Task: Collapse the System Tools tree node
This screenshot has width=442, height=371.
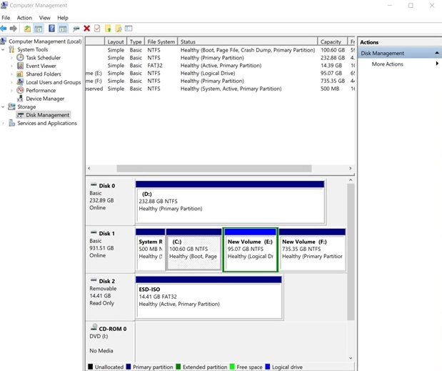Action: (3, 49)
